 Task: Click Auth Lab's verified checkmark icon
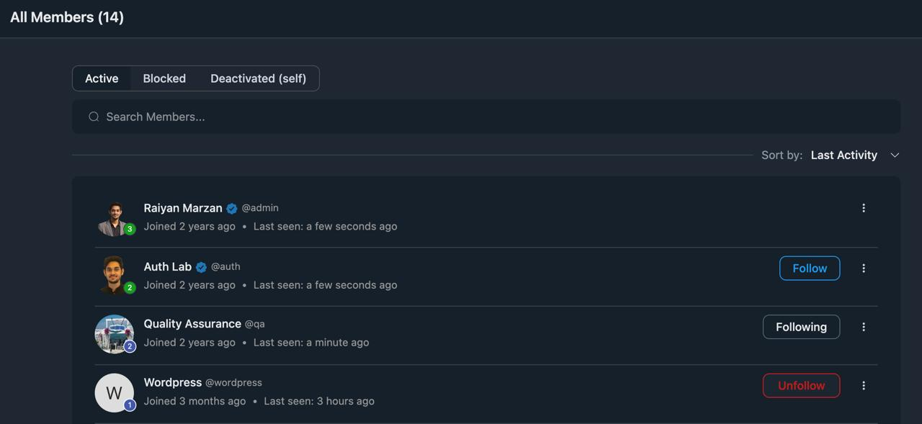click(x=200, y=266)
